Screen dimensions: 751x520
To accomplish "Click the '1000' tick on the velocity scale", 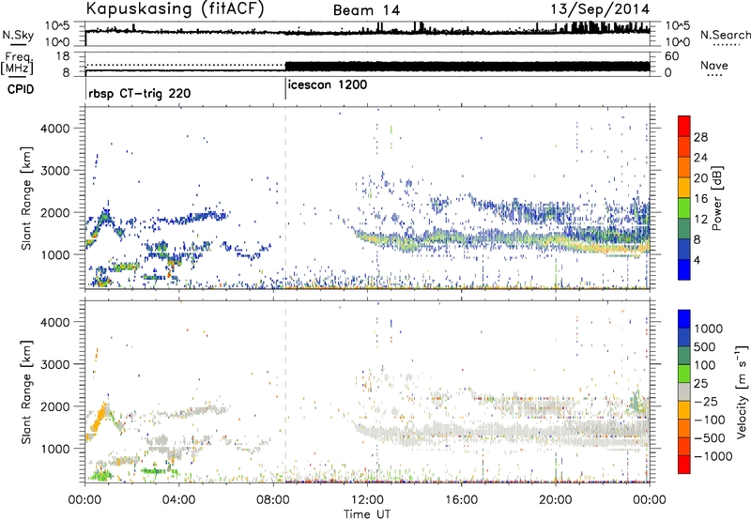I will (x=709, y=329).
